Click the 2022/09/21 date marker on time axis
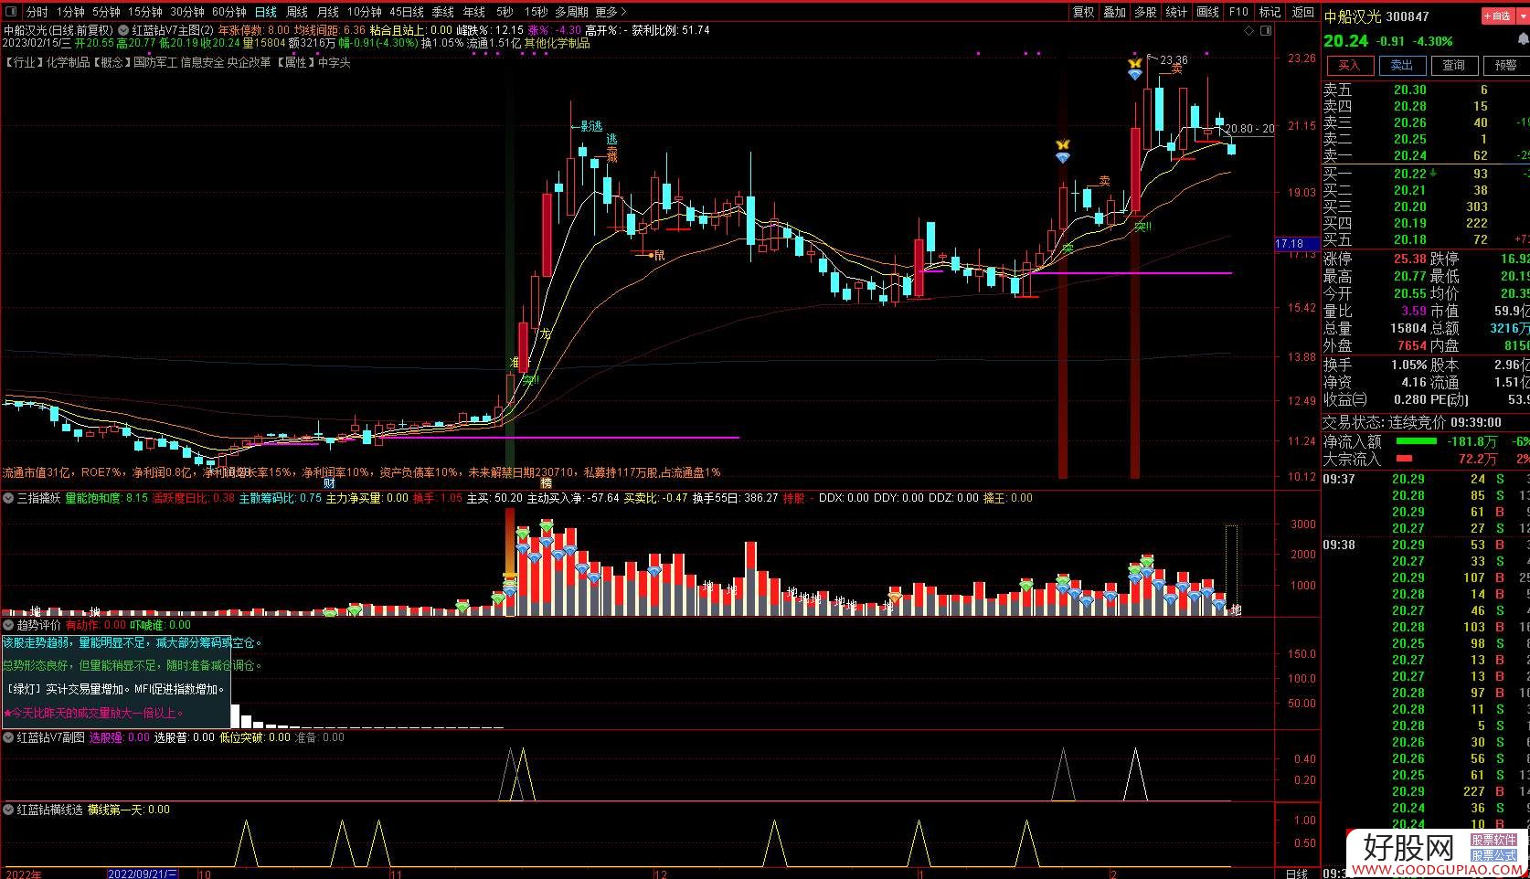The width and height of the screenshot is (1530, 879). [143, 874]
